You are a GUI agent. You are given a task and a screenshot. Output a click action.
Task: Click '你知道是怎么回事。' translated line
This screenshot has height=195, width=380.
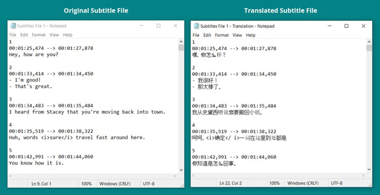click(x=214, y=164)
